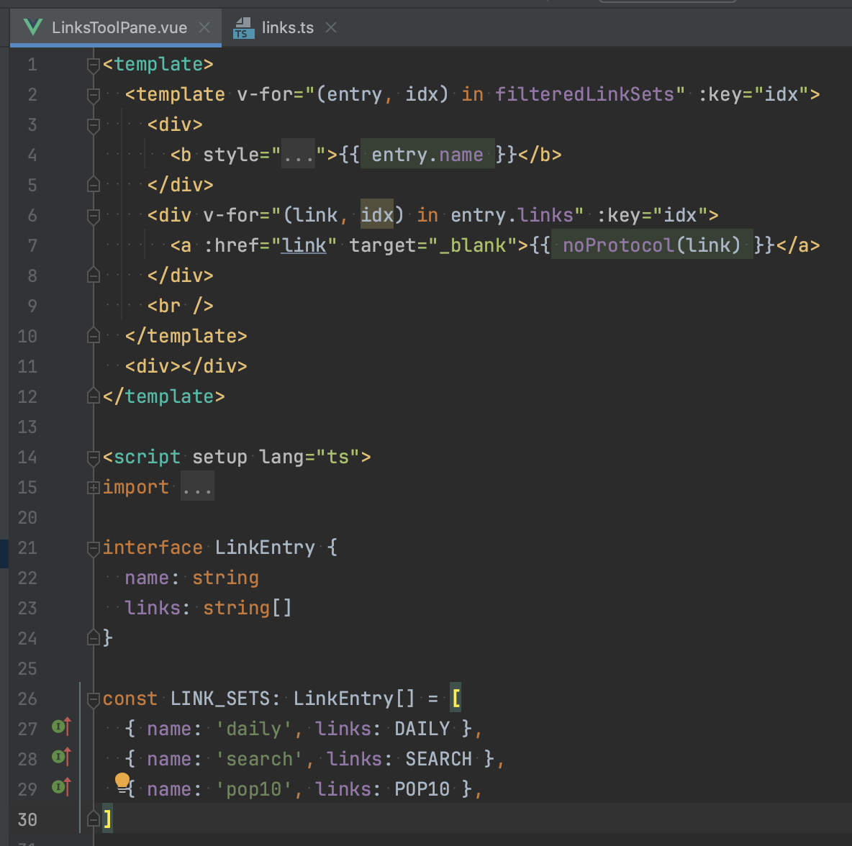Click the name property on line 22
This screenshot has height=846, width=852.
[147, 578]
